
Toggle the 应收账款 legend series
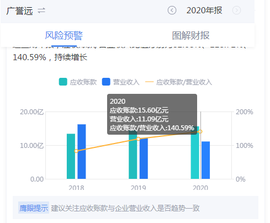pyautogui.click(x=78, y=82)
